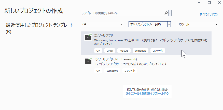223x110 pixels.
Task: Click the macOS tag on console app
Action: point(124,51)
